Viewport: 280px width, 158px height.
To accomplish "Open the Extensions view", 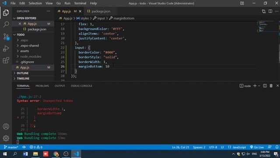I will [6, 60].
